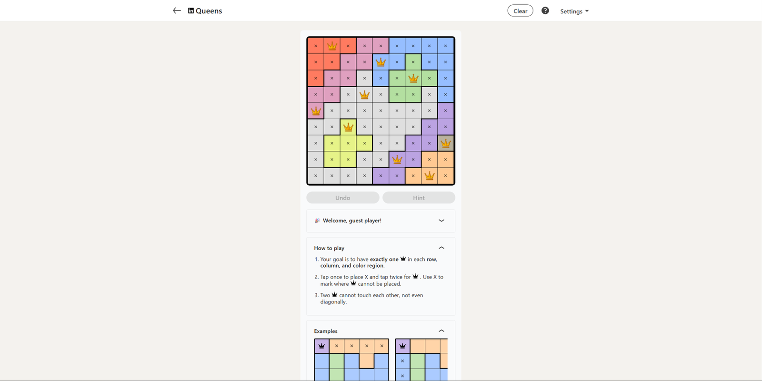Remove the crown in the red region
762x381 pixels.
332,46
